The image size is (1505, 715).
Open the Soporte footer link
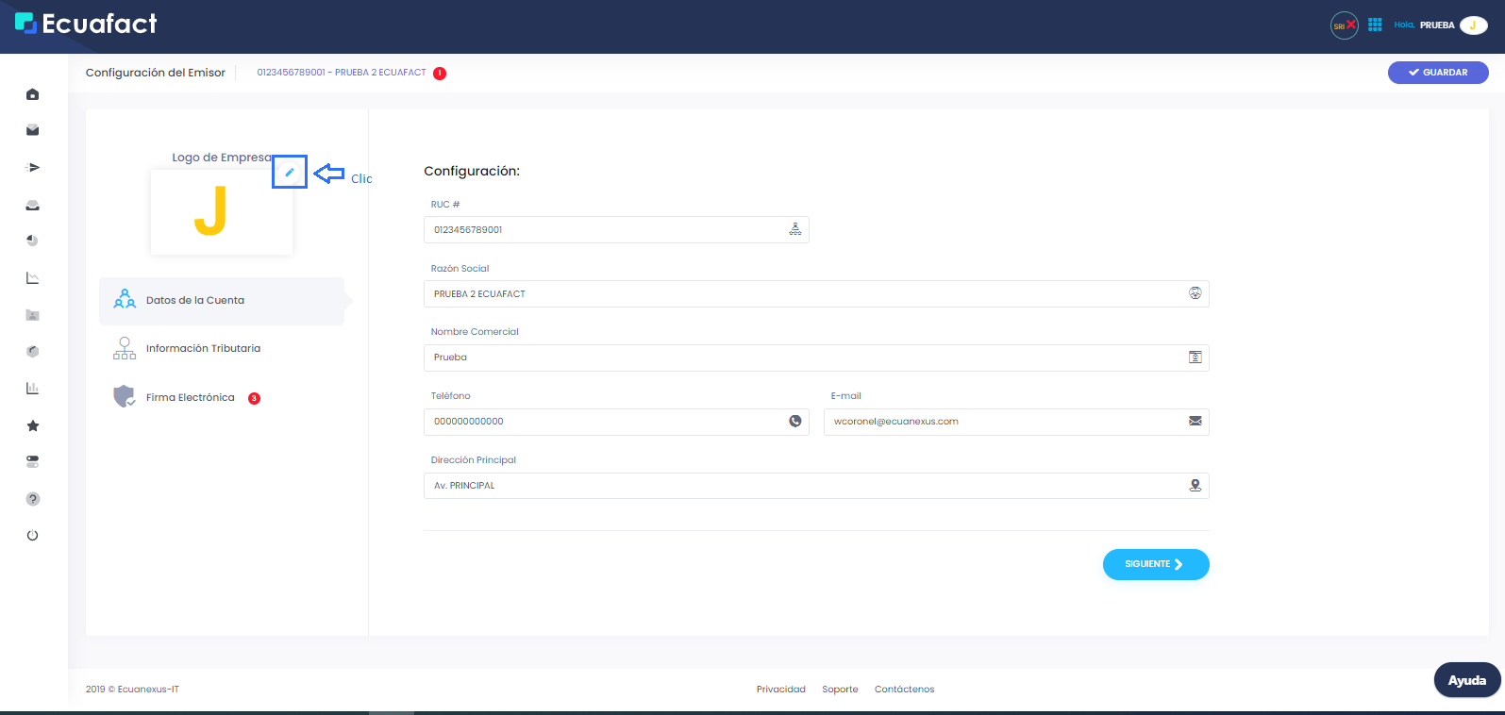click(x=840, y=690)
